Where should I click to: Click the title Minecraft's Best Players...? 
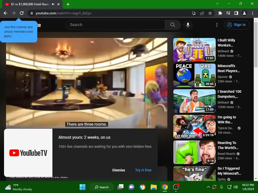coord(229,68)
